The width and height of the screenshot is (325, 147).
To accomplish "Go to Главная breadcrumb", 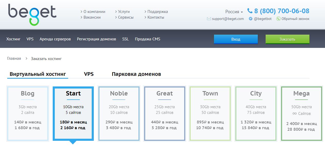I will (14, 58).
